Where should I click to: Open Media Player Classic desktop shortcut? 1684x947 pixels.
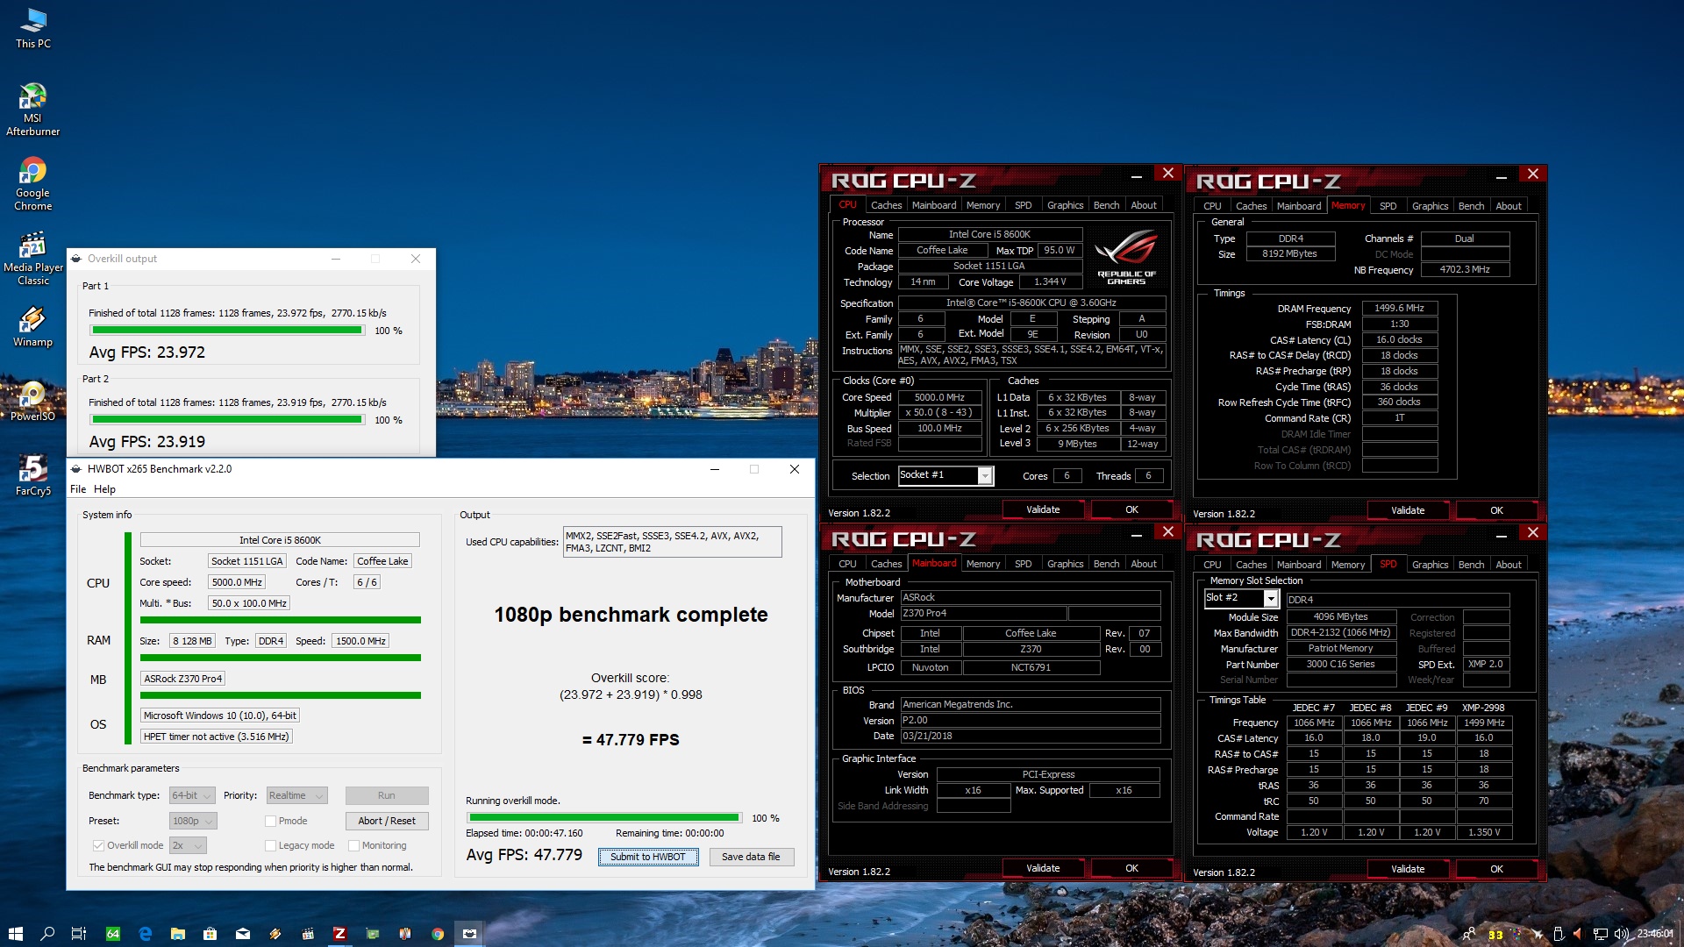tap(32, 259)
